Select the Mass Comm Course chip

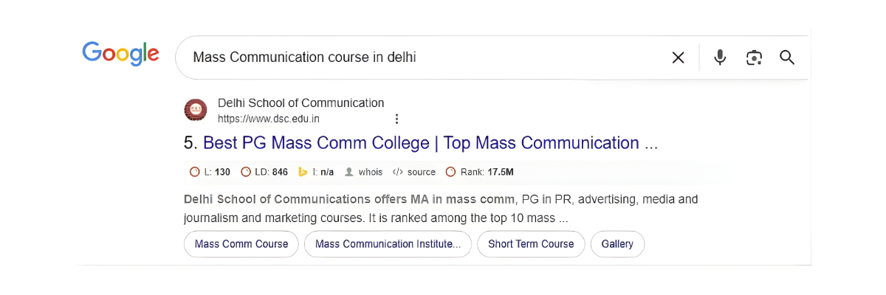click(x=241, y=244)
